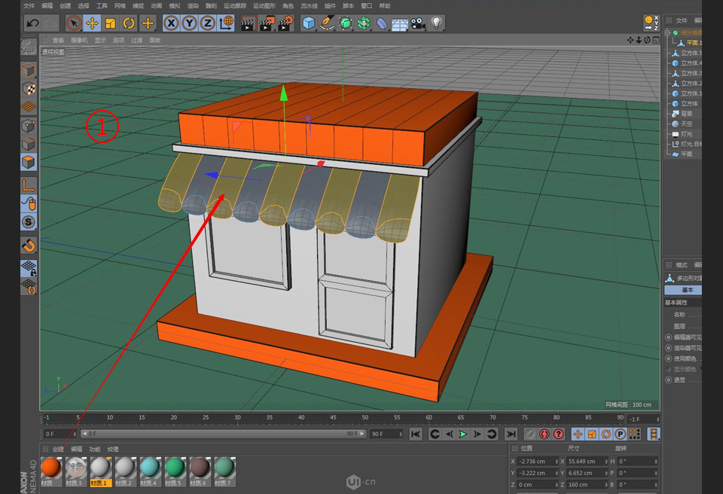Image resolution: width=723 pixels, height=494 pixels.
Task: Open the cube primitive dropdown
Action: click(316, 30)
